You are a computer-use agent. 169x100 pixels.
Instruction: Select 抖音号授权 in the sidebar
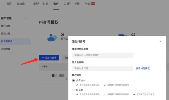click(x=16, y=41)
